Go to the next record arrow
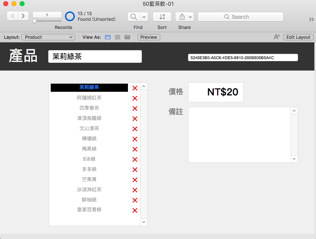Screen dimensions: 316x239 click(x=23, y=16)
